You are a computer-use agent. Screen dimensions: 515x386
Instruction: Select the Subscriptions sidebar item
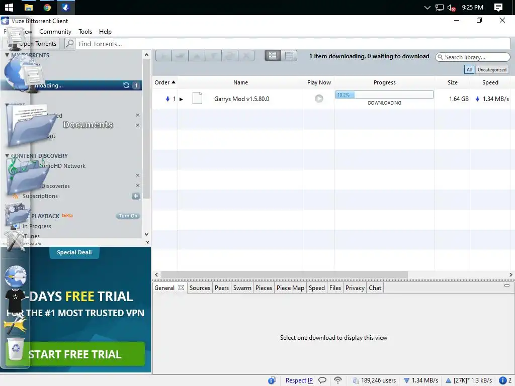click(x=40, y=196)
